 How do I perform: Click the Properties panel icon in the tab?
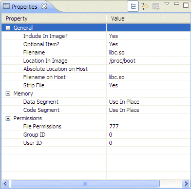tap(7, 6)
